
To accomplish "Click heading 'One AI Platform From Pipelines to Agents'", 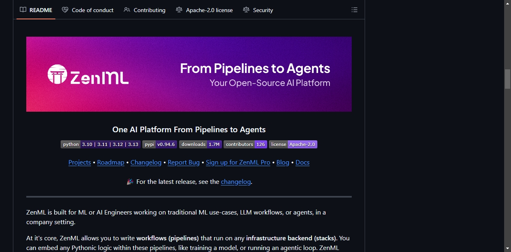I will pos(189,129).
